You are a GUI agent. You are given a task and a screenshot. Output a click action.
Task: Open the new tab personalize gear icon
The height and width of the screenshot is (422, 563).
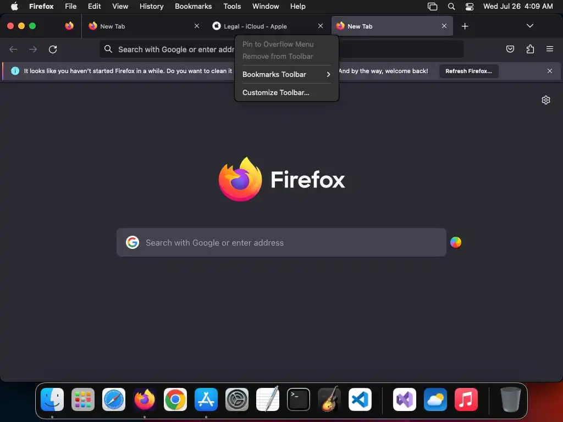(546, 100)
